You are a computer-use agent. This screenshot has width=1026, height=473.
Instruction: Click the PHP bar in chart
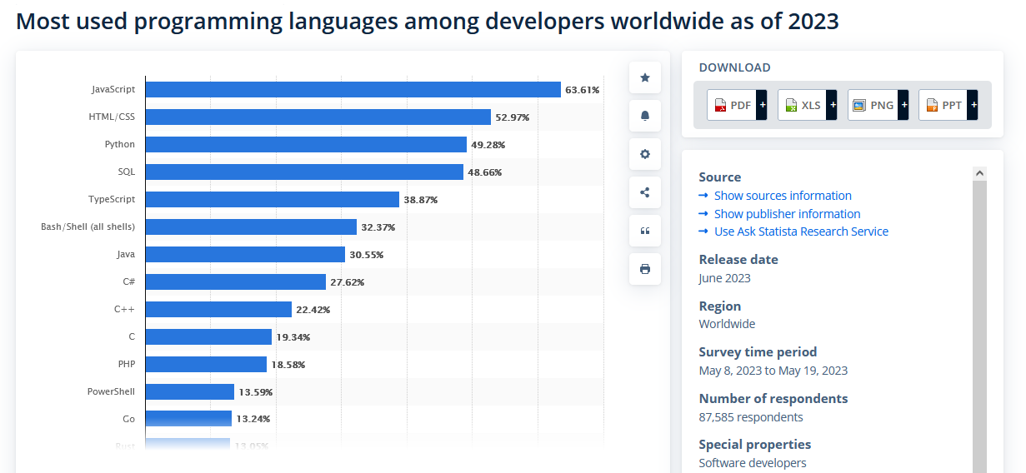coord(206,364)
